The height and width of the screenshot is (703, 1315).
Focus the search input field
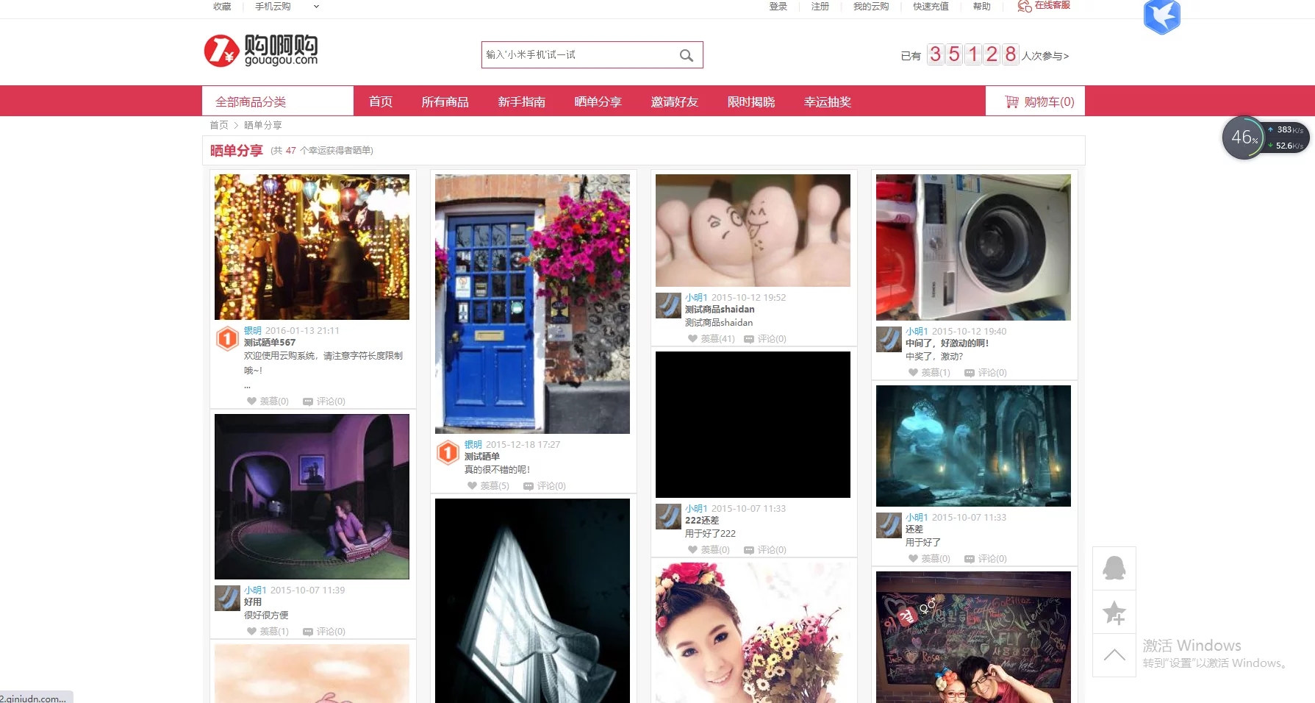click(577, 55)
